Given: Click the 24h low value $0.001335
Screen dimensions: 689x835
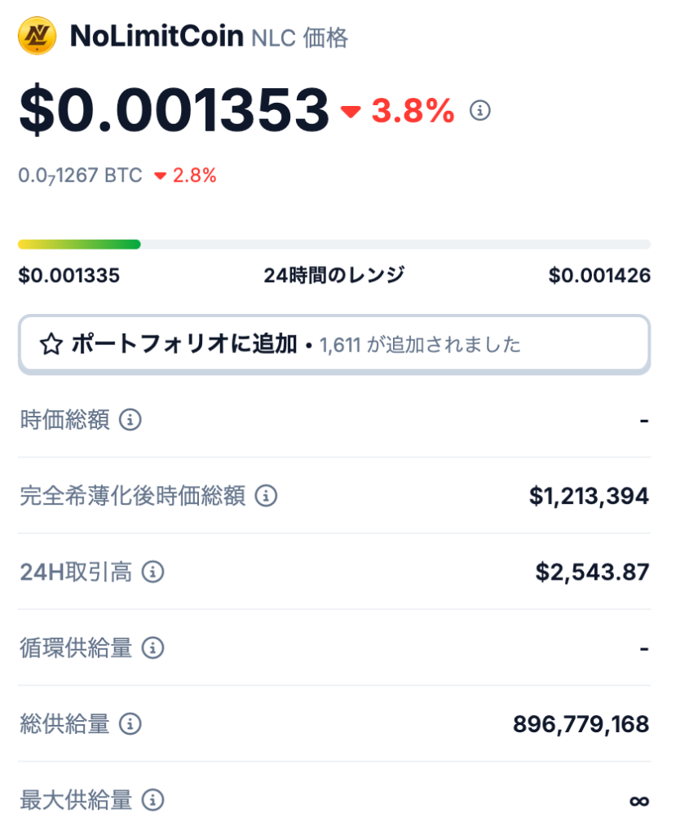Looking at the screenshot, I should point(69,276).
